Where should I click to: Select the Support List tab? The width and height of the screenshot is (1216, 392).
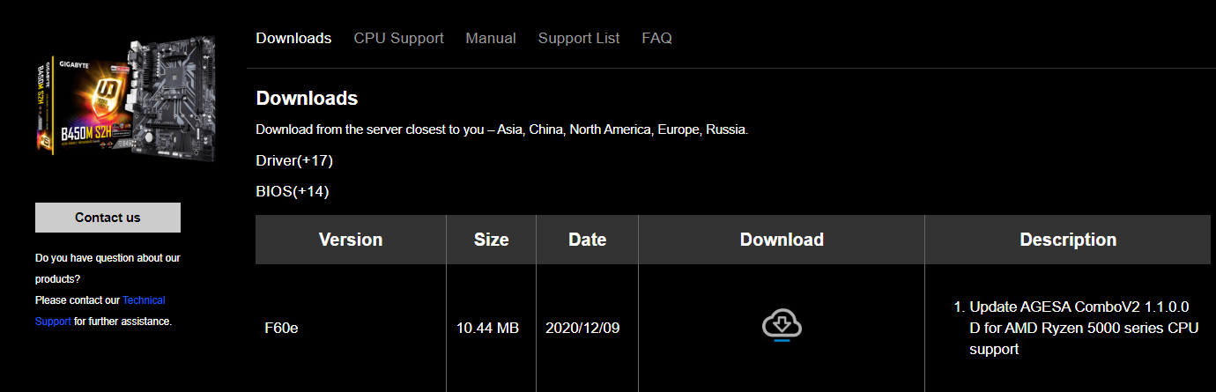point(579,39)
